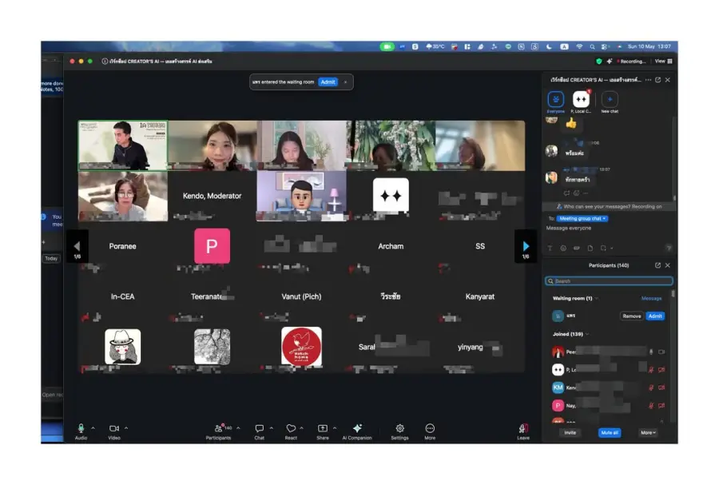Image resolution: width=719 pixels, height=485 pixels.
Task: Toggle mic for Pee participant row
Action: pyautogui.click(x=651, y=352)
